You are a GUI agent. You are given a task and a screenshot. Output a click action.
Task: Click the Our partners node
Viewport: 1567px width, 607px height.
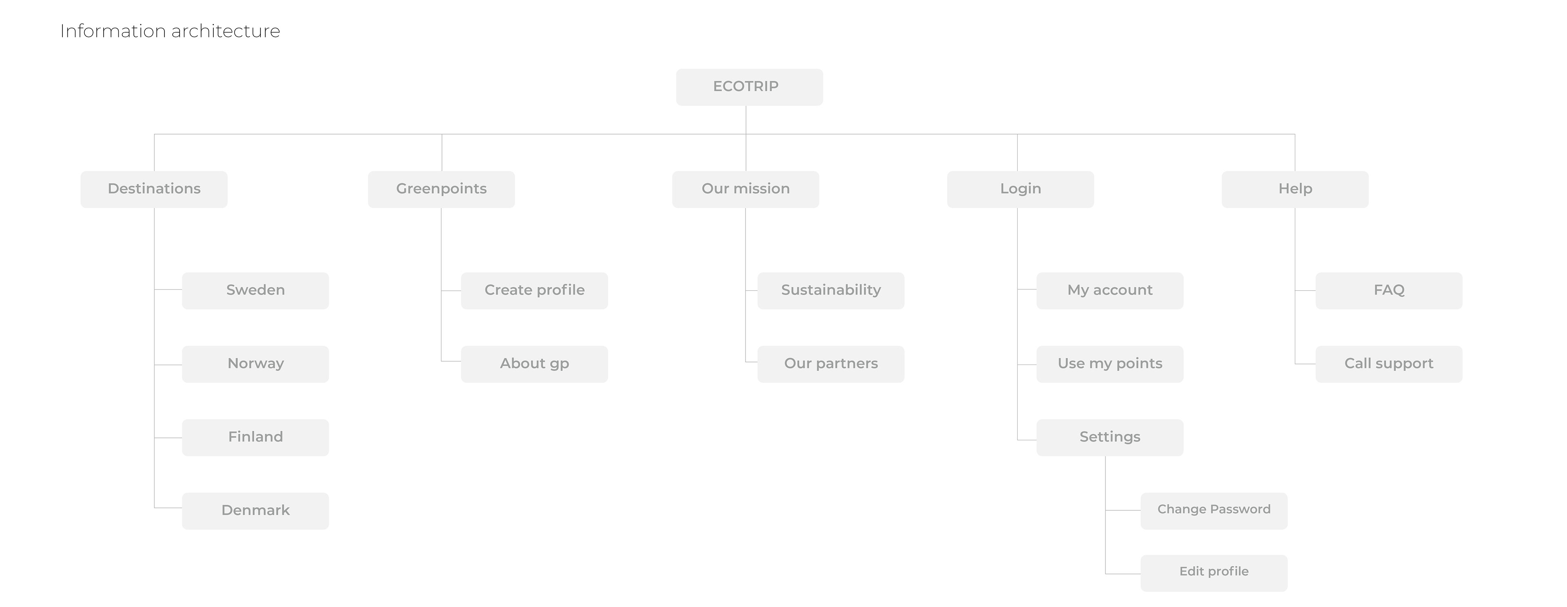(x=830, y=364)
